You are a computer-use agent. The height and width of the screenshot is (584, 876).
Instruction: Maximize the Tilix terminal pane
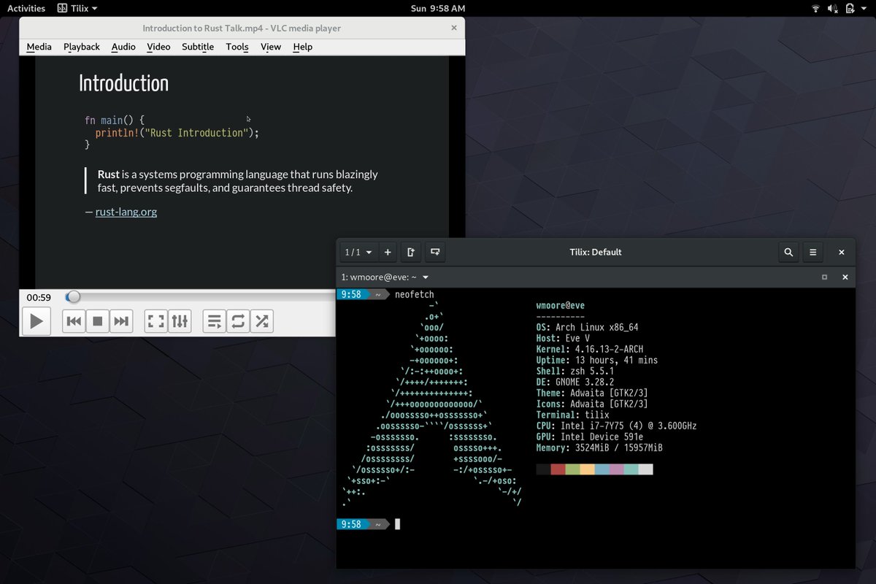pyautogui.click(x=824, y=277)
